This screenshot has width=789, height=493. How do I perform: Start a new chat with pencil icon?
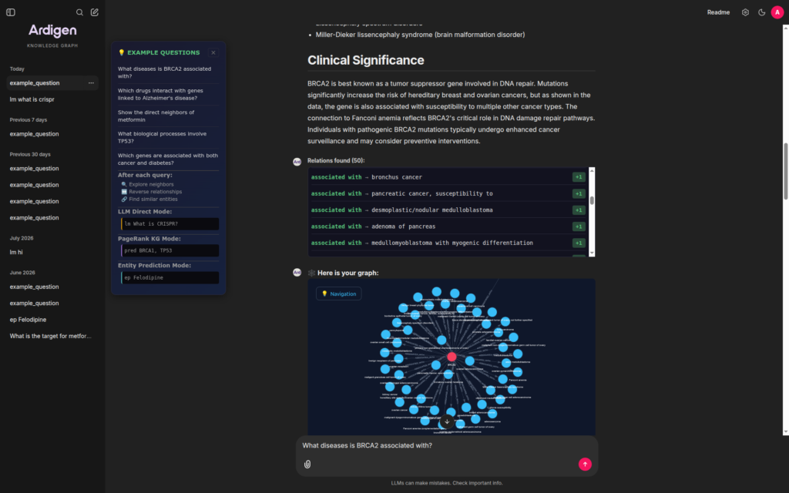click(x=94, y=12)
